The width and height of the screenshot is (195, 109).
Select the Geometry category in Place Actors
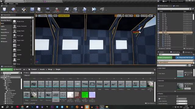(4, 35)
